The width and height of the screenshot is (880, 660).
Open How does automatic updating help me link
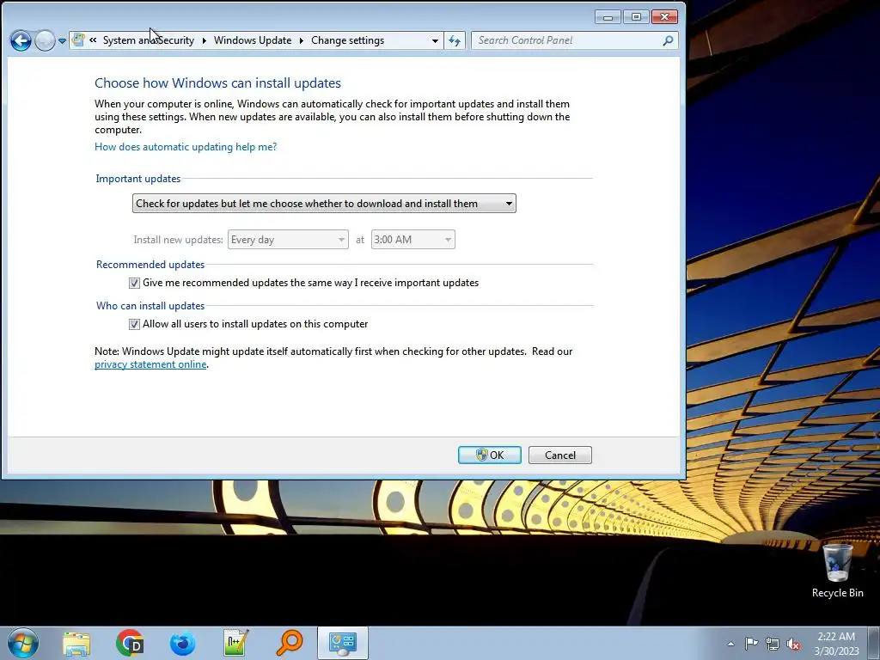point(186,146)
